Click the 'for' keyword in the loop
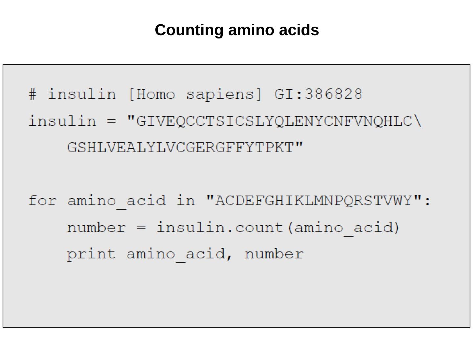Viewport: 473px width, 355px height. click(x=42, y=201)
